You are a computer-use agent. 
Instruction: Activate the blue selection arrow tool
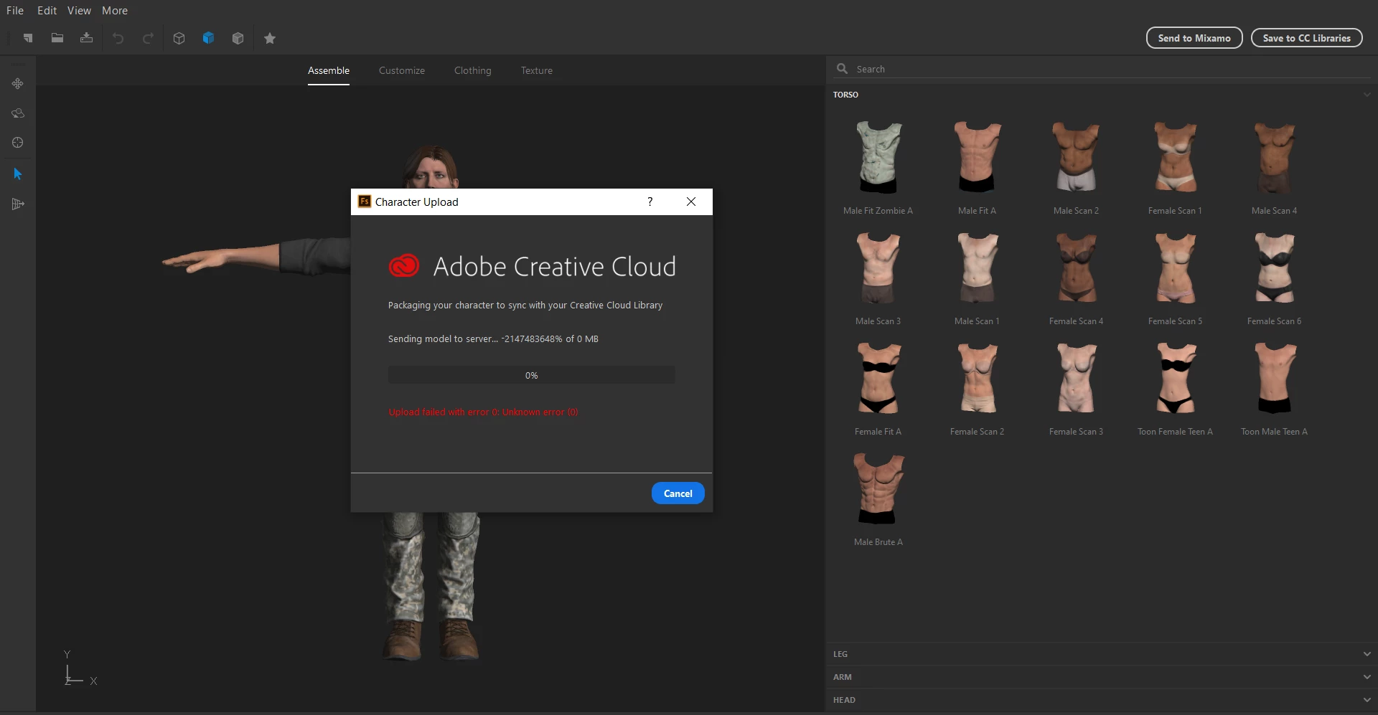[18, 174]
